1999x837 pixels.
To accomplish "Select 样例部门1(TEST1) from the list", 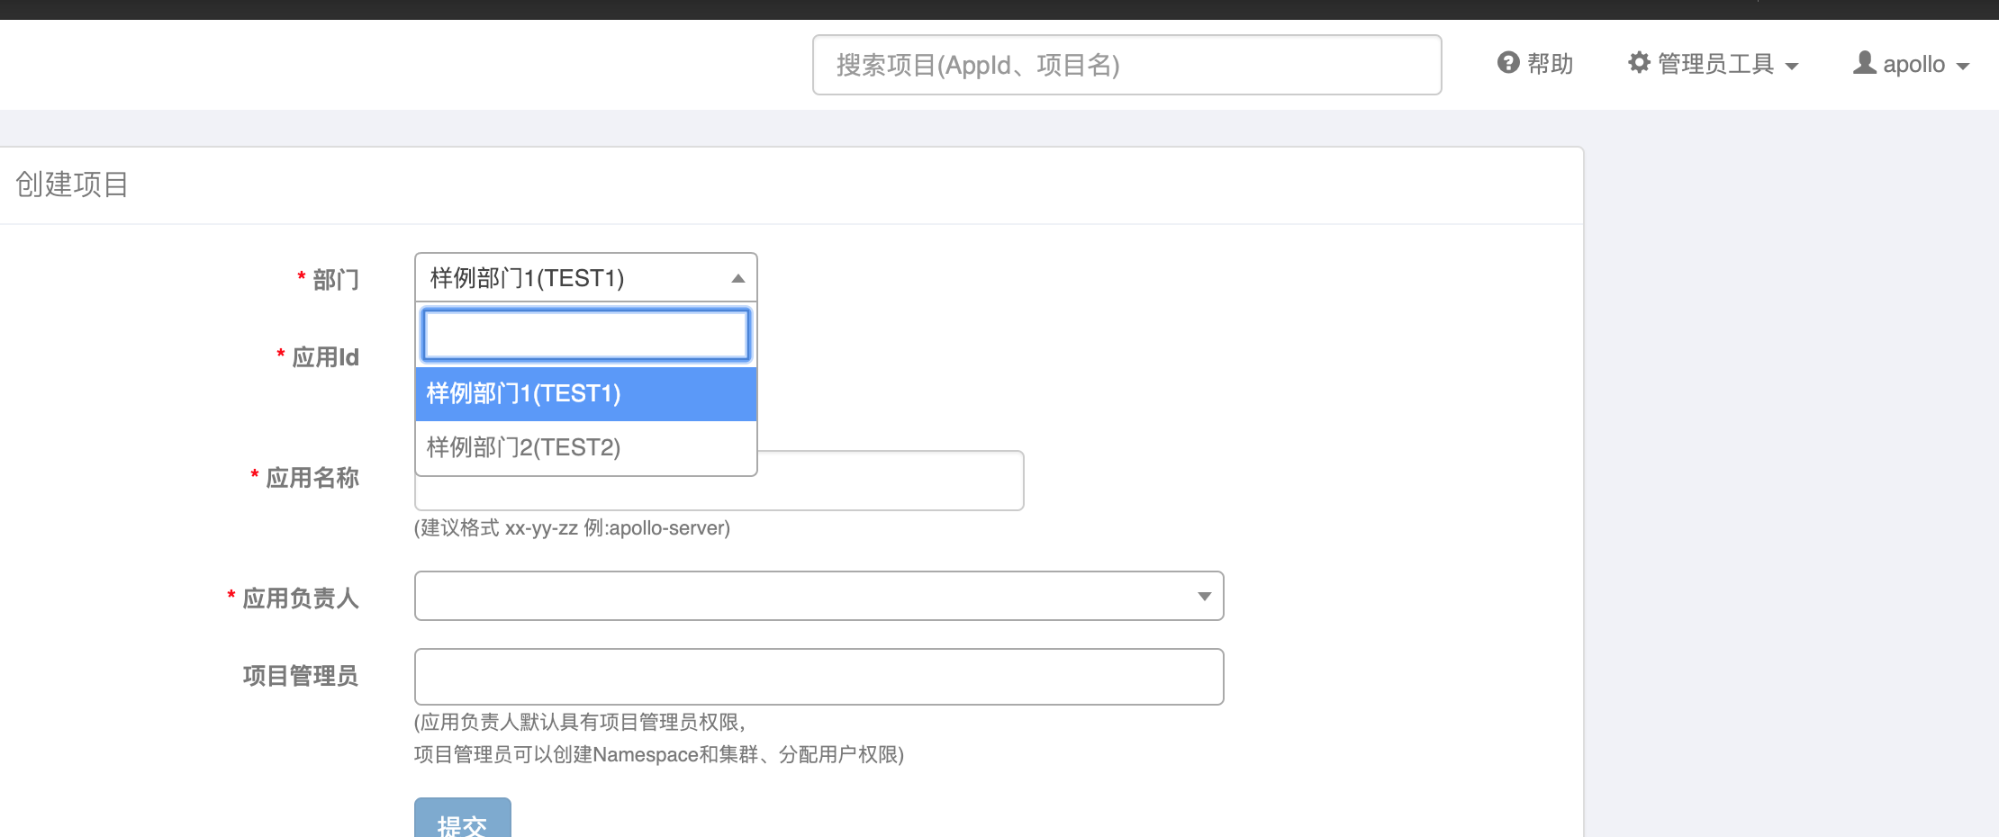I will click(586, 394).
